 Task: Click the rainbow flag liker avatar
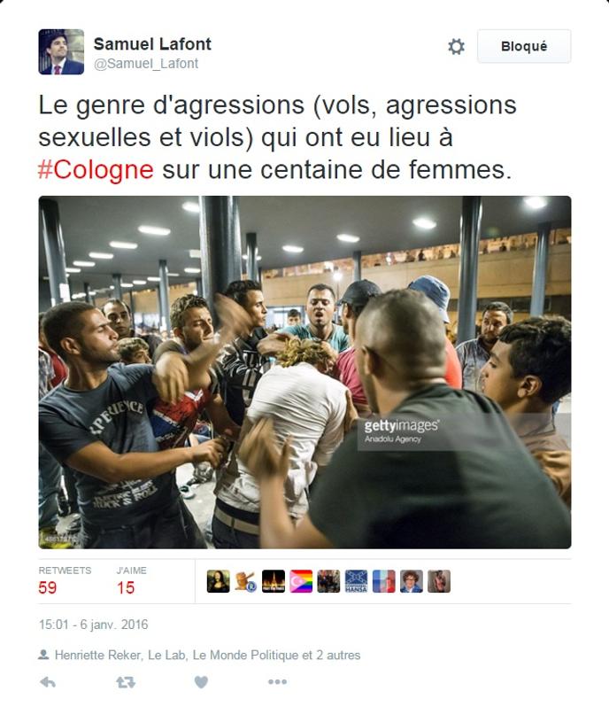[x=301, y=581]
